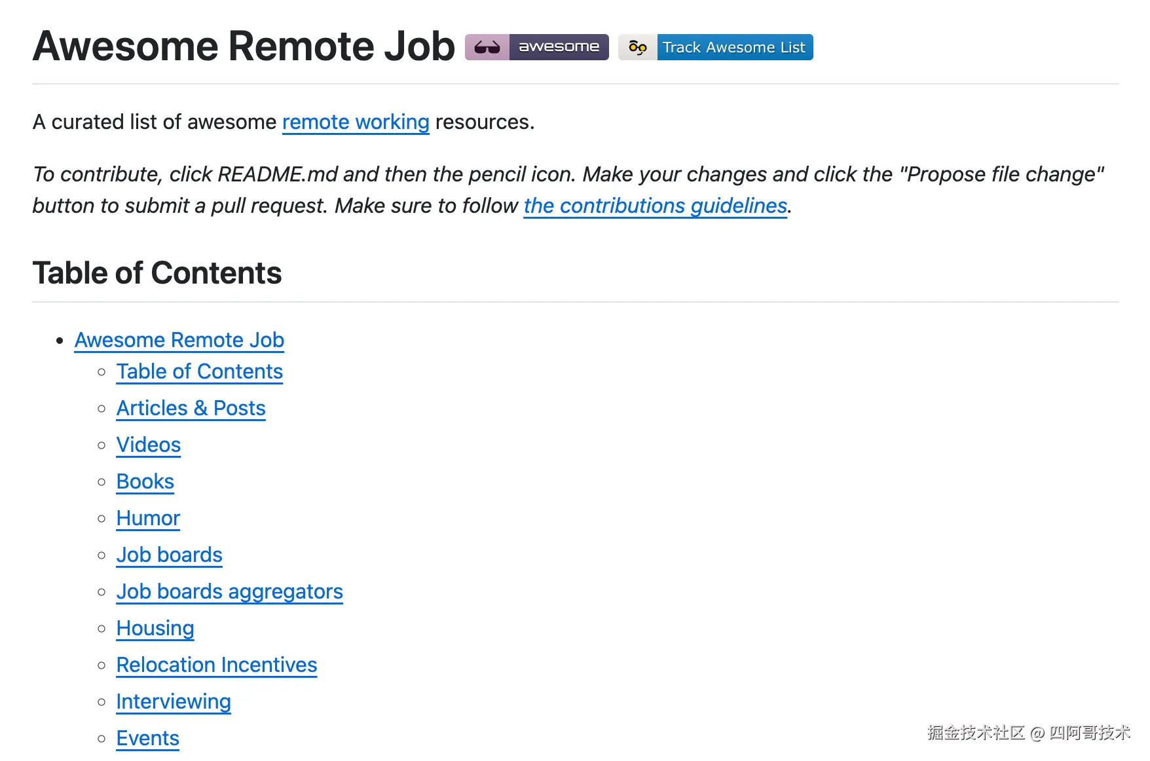Click the Awesome Remote Job main heading
Viewport: 1150px width, 761px height.
(244, 46)
